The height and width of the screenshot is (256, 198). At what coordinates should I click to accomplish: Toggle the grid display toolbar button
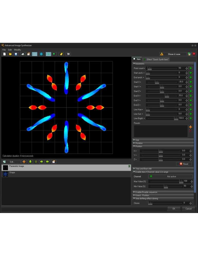click(x=35, y=54)
